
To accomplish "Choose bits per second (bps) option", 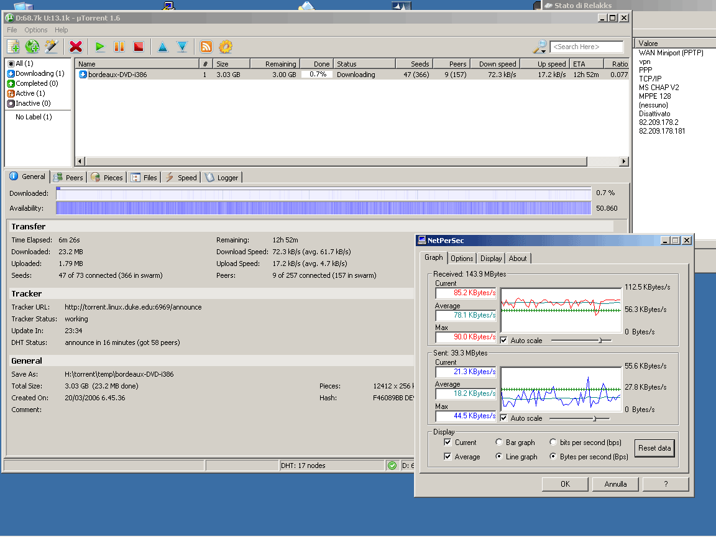I will click(554, 443).
